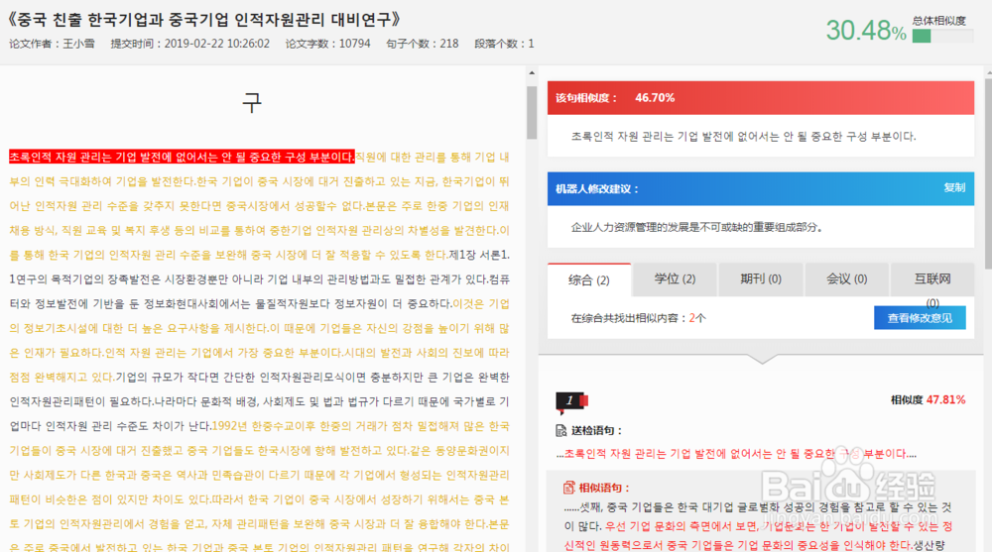Click the sentence text in similarity box

point(743,137)
